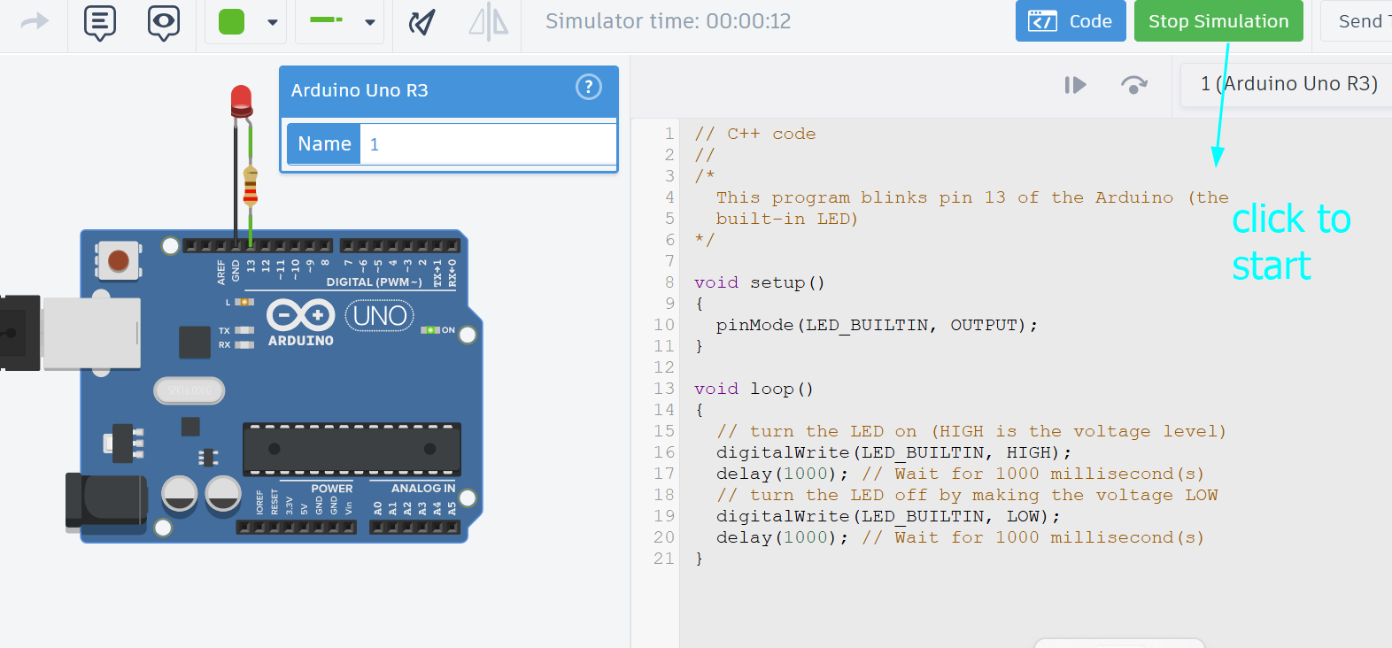Image resolution: width=1392 pixels, height=648 pixels.
Task: Select the resistor on the breadboard wire
Action: tap(251, 184)
